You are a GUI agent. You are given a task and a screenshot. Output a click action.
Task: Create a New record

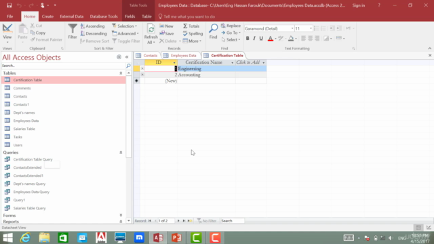[166, 26]
